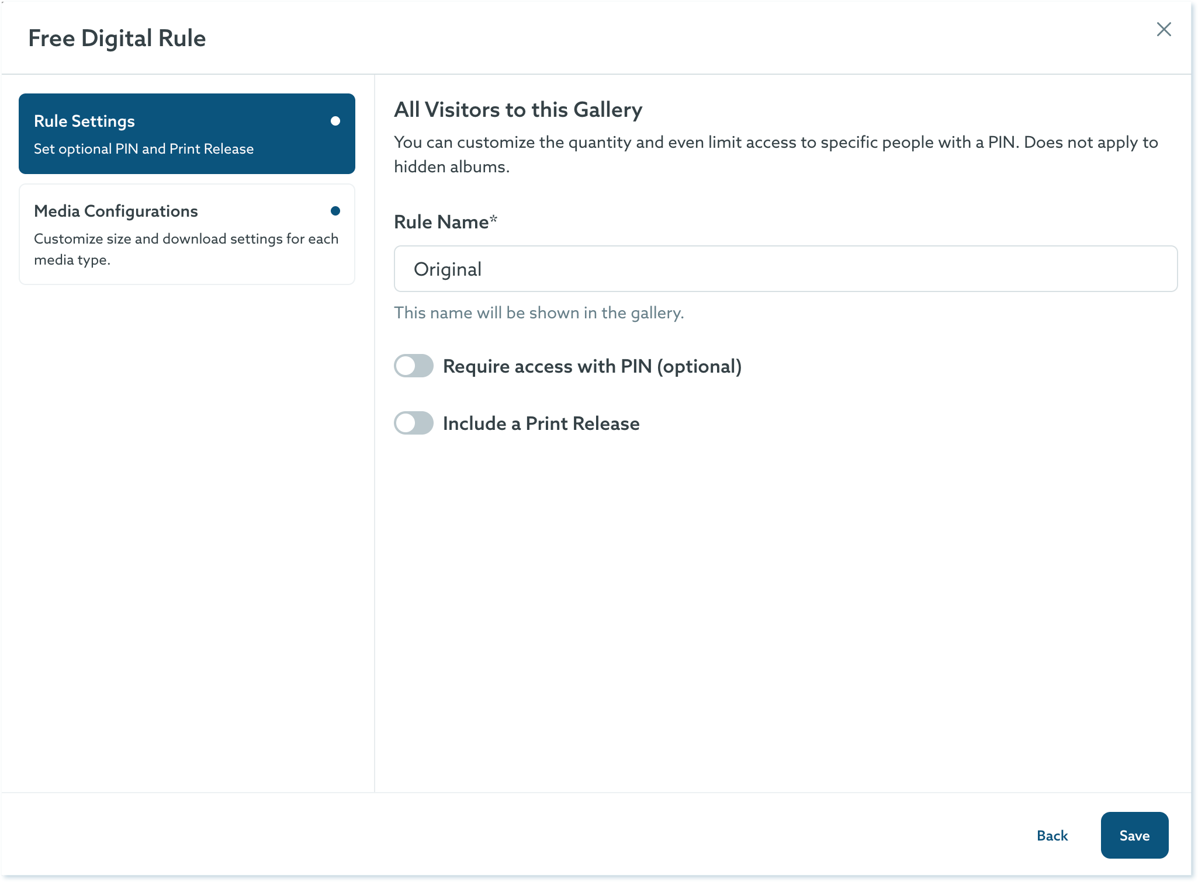Click the 'All Visitors to this Gallery' heading
Image resolution: width=1198 pixels, height=882 pixels.
[518, 110]
